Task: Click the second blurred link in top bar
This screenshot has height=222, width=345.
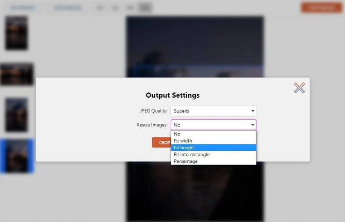Action: click(x=67, y=8)
